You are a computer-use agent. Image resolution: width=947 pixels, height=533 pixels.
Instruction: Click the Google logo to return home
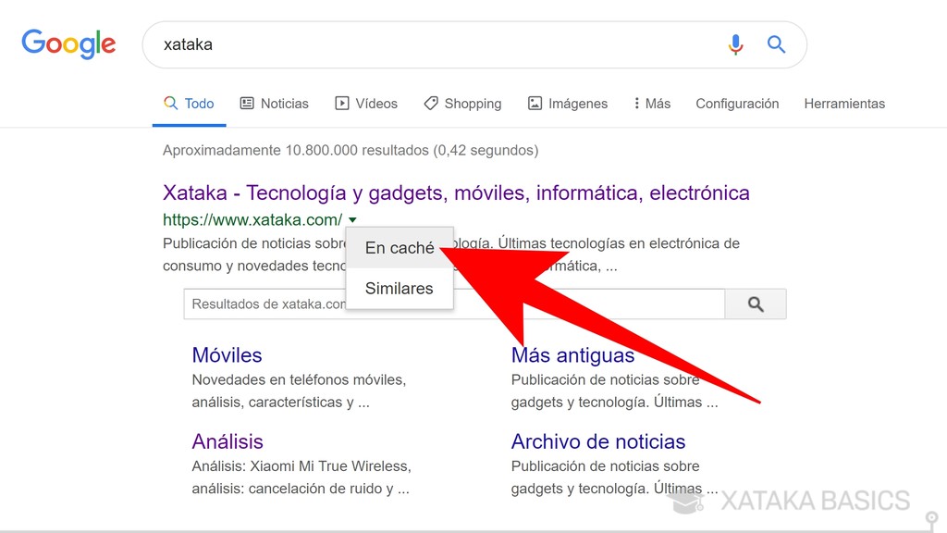[x=68, y=43]
